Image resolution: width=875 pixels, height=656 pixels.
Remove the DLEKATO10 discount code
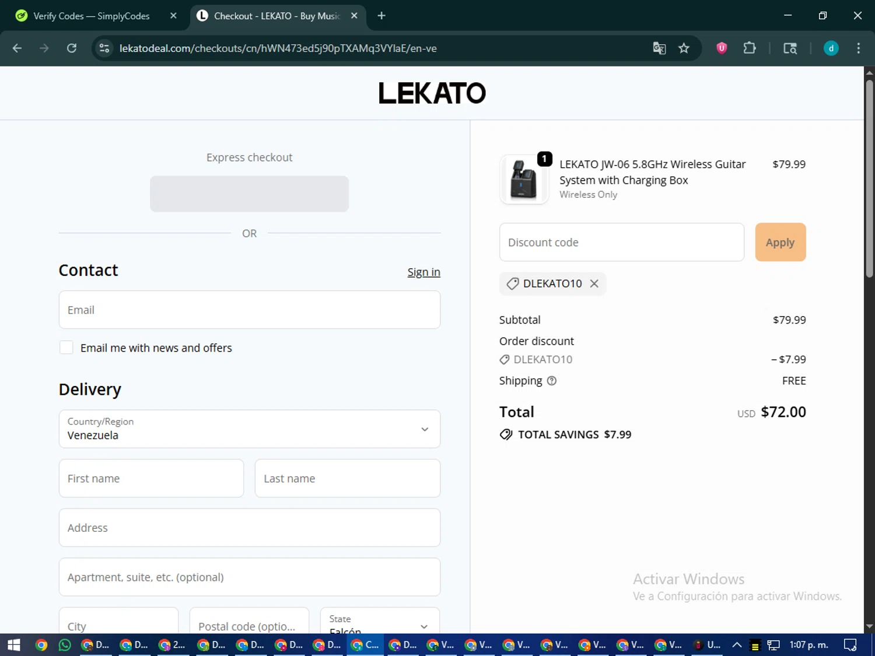[594, 283]
